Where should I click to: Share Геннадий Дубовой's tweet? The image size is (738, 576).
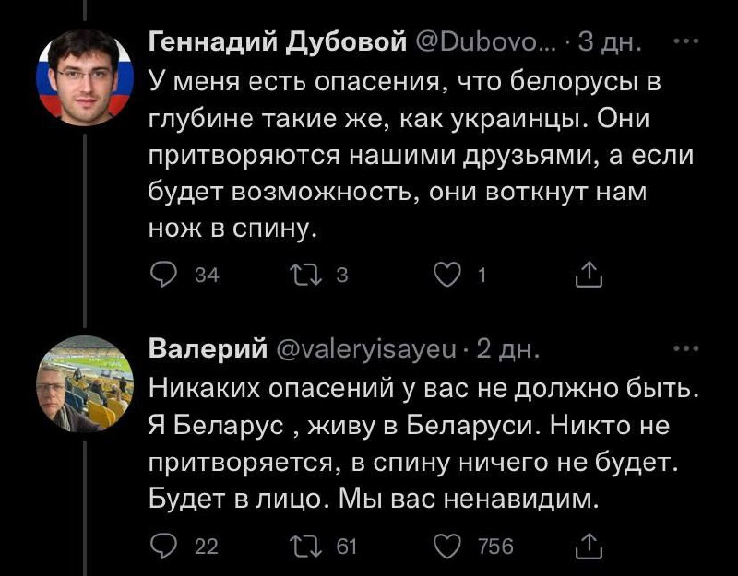click(x=588, y=273)
